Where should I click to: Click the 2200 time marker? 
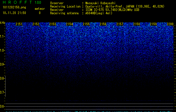[170, 24]
